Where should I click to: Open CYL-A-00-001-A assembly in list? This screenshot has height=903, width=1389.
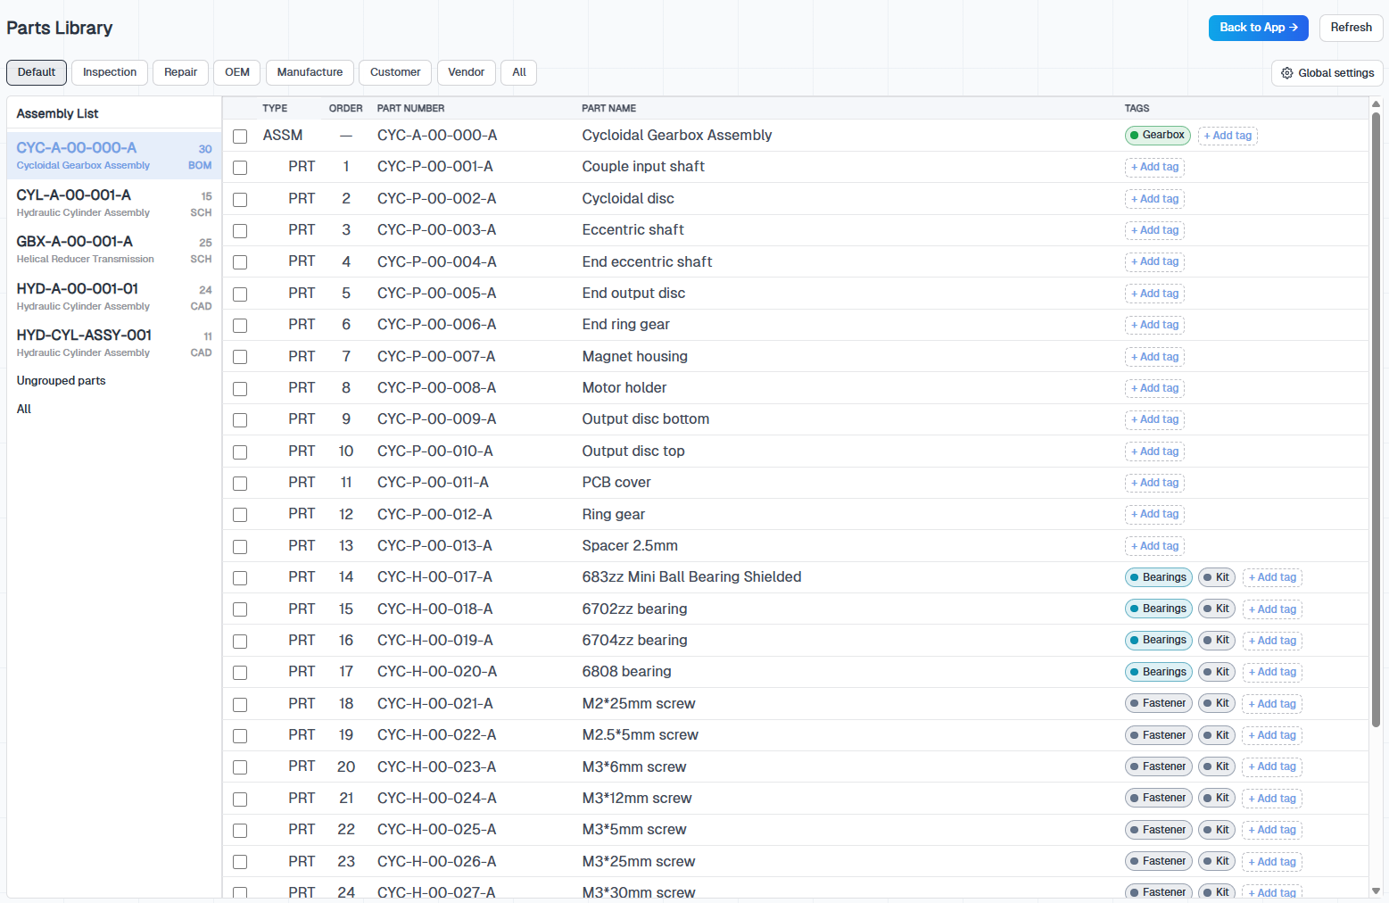(114, 203)
